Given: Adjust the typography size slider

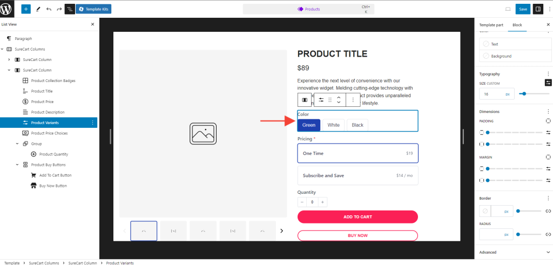Looking at the screenshot, I should point(523,94).
